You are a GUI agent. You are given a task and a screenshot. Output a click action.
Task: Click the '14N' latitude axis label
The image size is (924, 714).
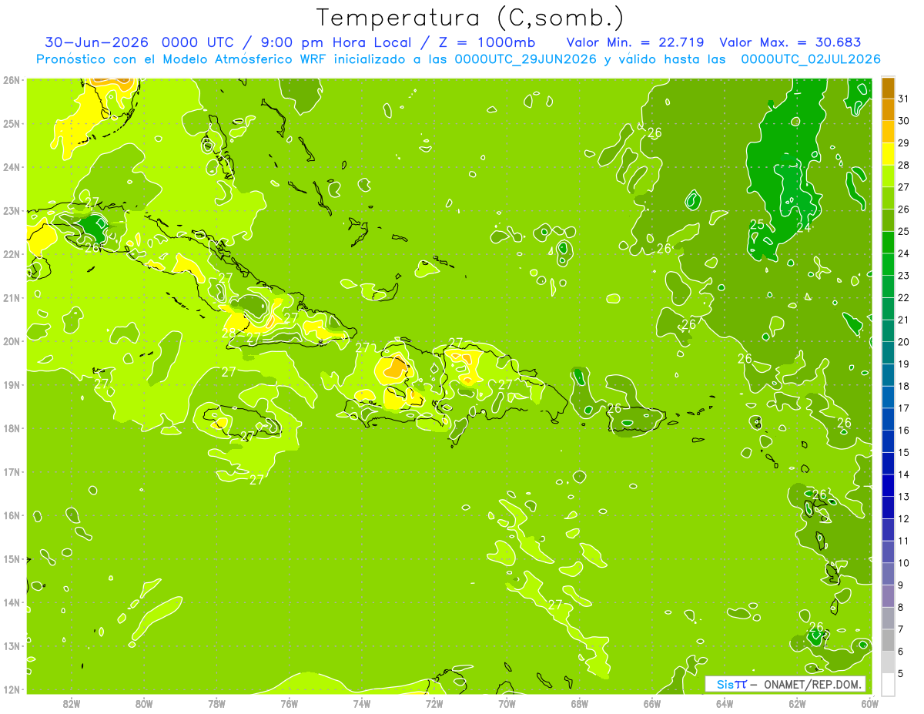[x=11, y=602]
